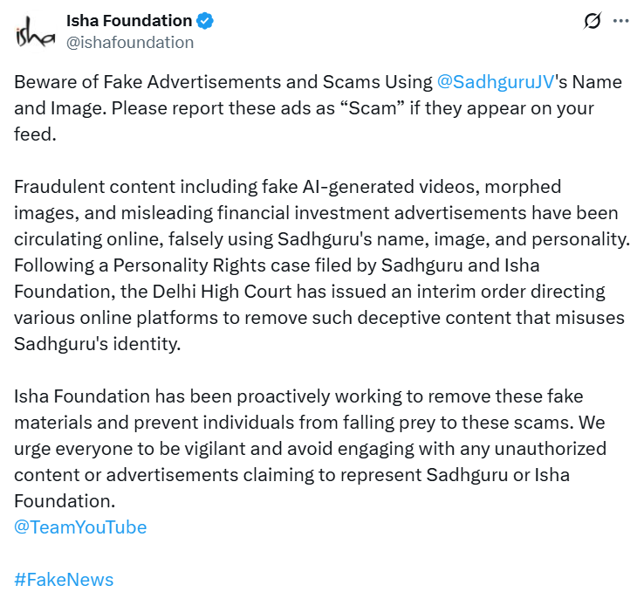644x599 pixels.
Task: Visit the @TeamYouTube mention
Action: coord(80,527)
